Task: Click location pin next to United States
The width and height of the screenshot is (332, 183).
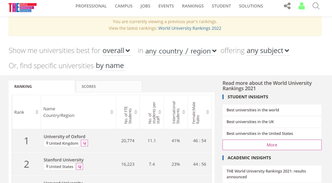Action: pos(47,166)
